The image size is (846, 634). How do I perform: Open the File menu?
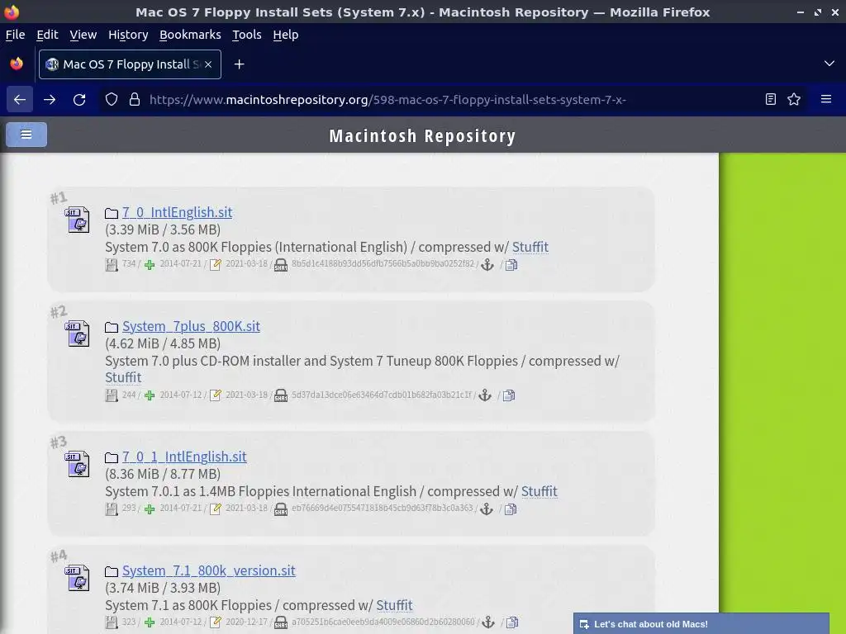pos(15,35)
